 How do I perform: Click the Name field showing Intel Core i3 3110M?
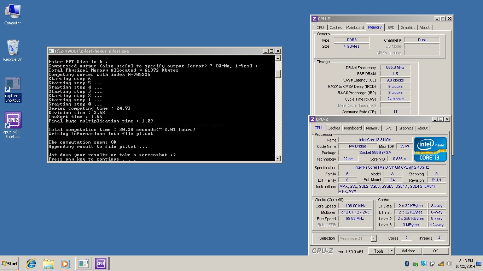(x=375, y=140)
